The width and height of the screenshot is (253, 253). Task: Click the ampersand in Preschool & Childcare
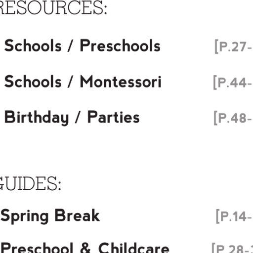[85, 249]
